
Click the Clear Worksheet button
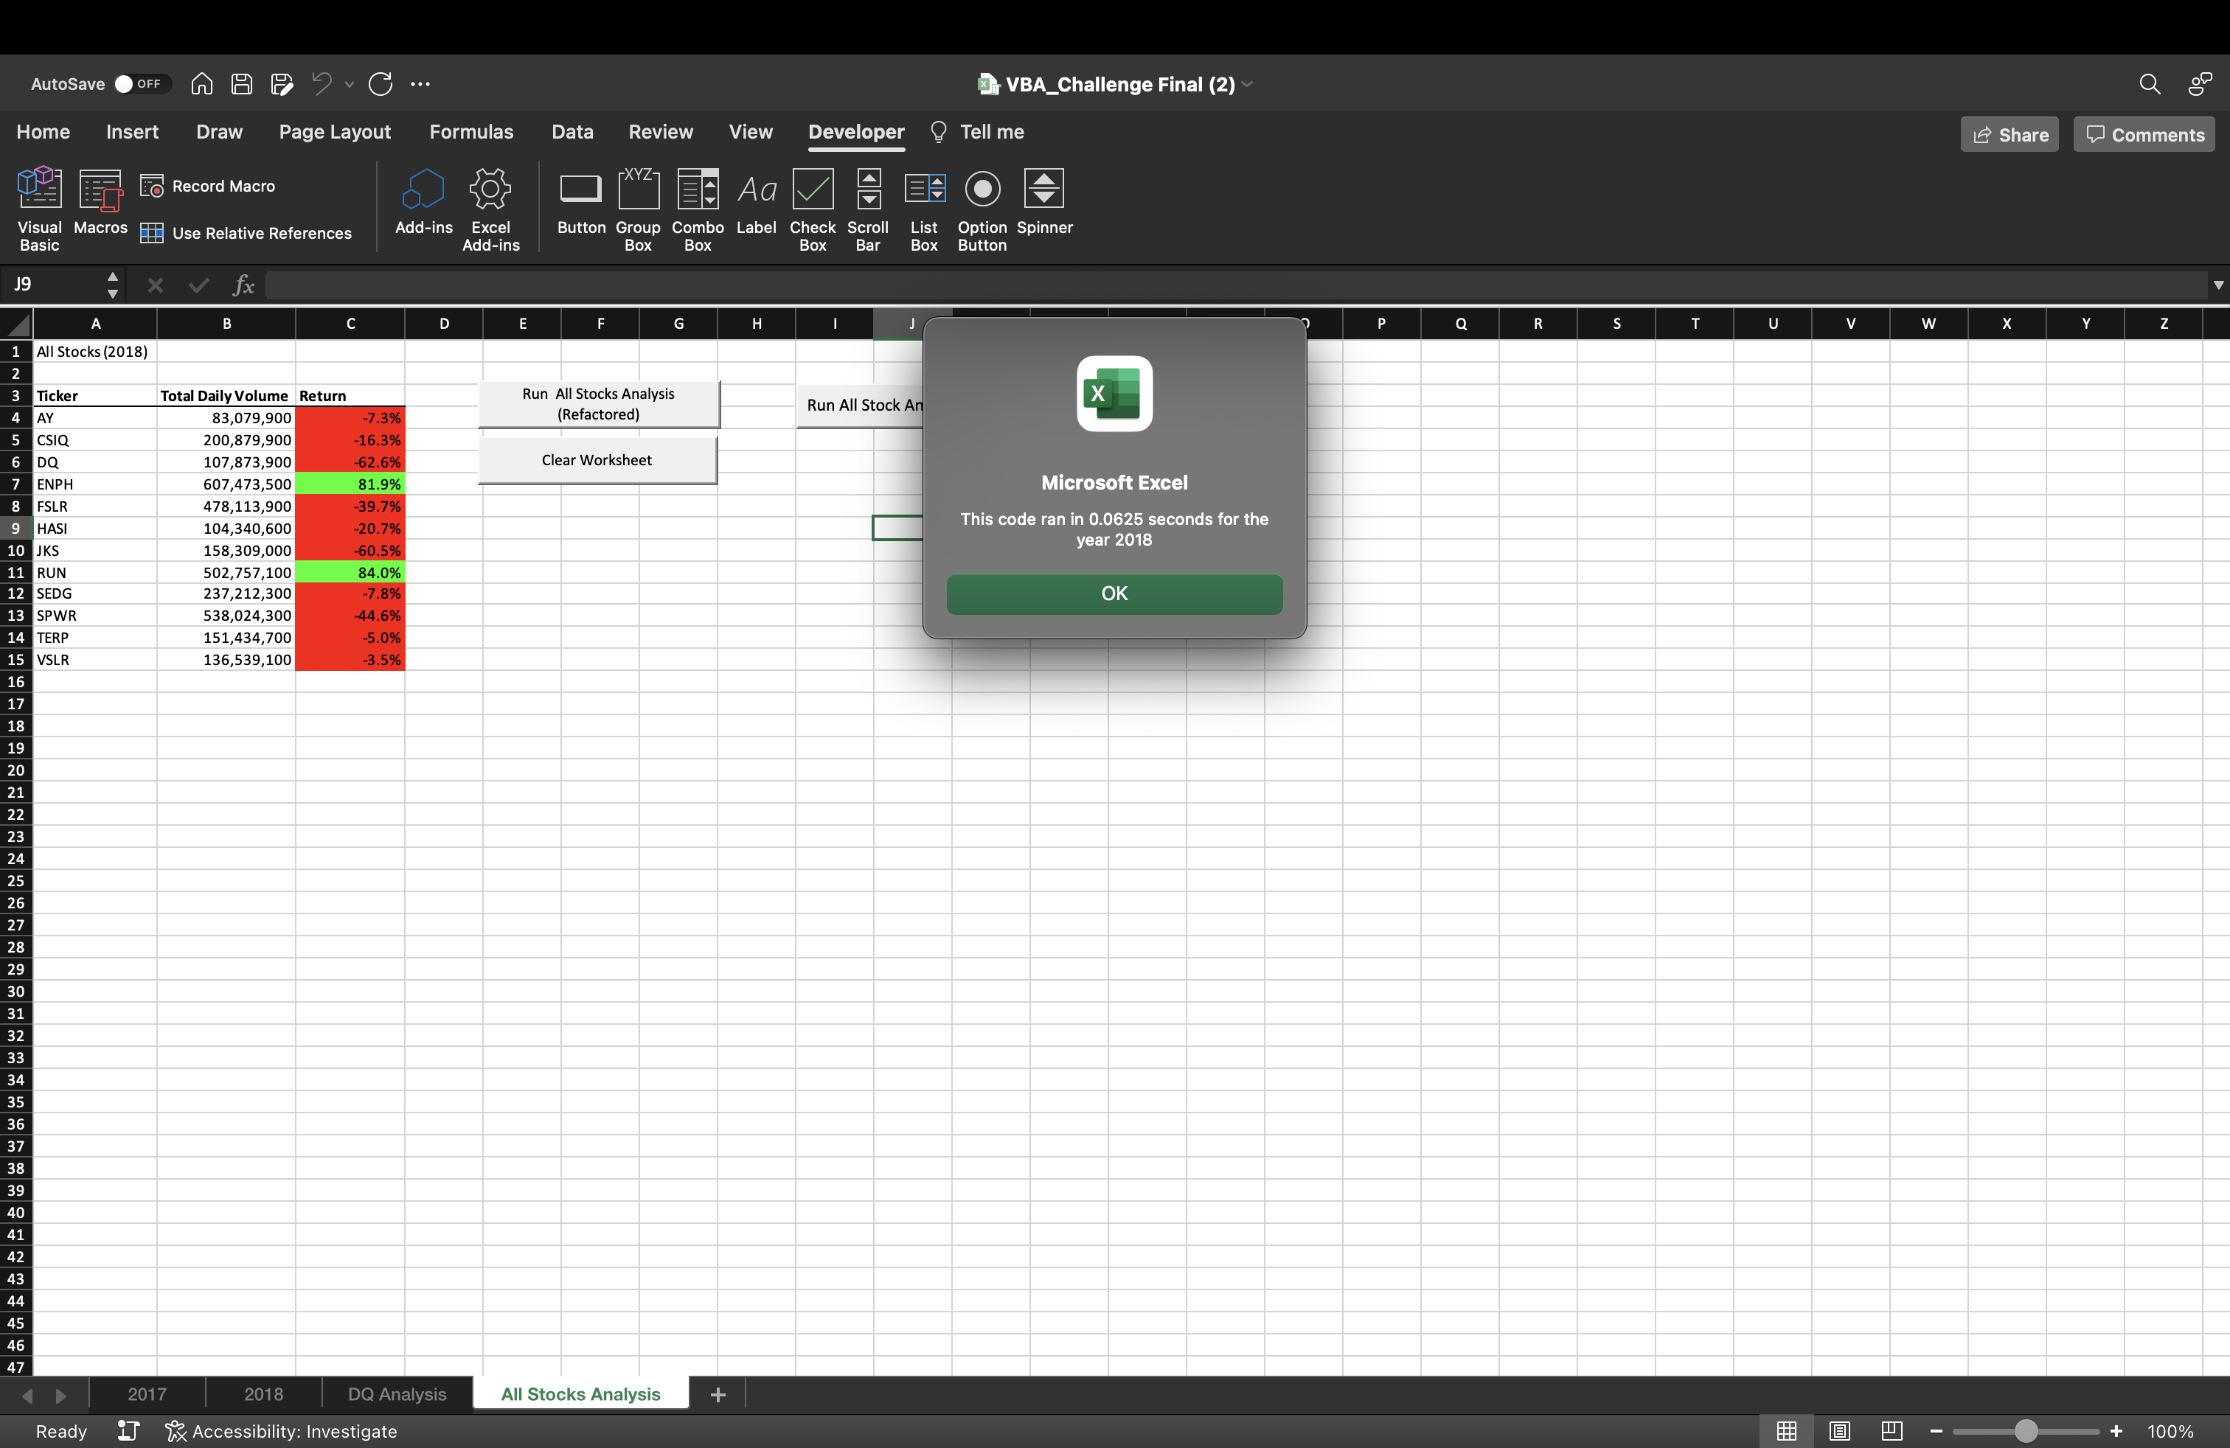pyautogui.click(x=597, y=461)
